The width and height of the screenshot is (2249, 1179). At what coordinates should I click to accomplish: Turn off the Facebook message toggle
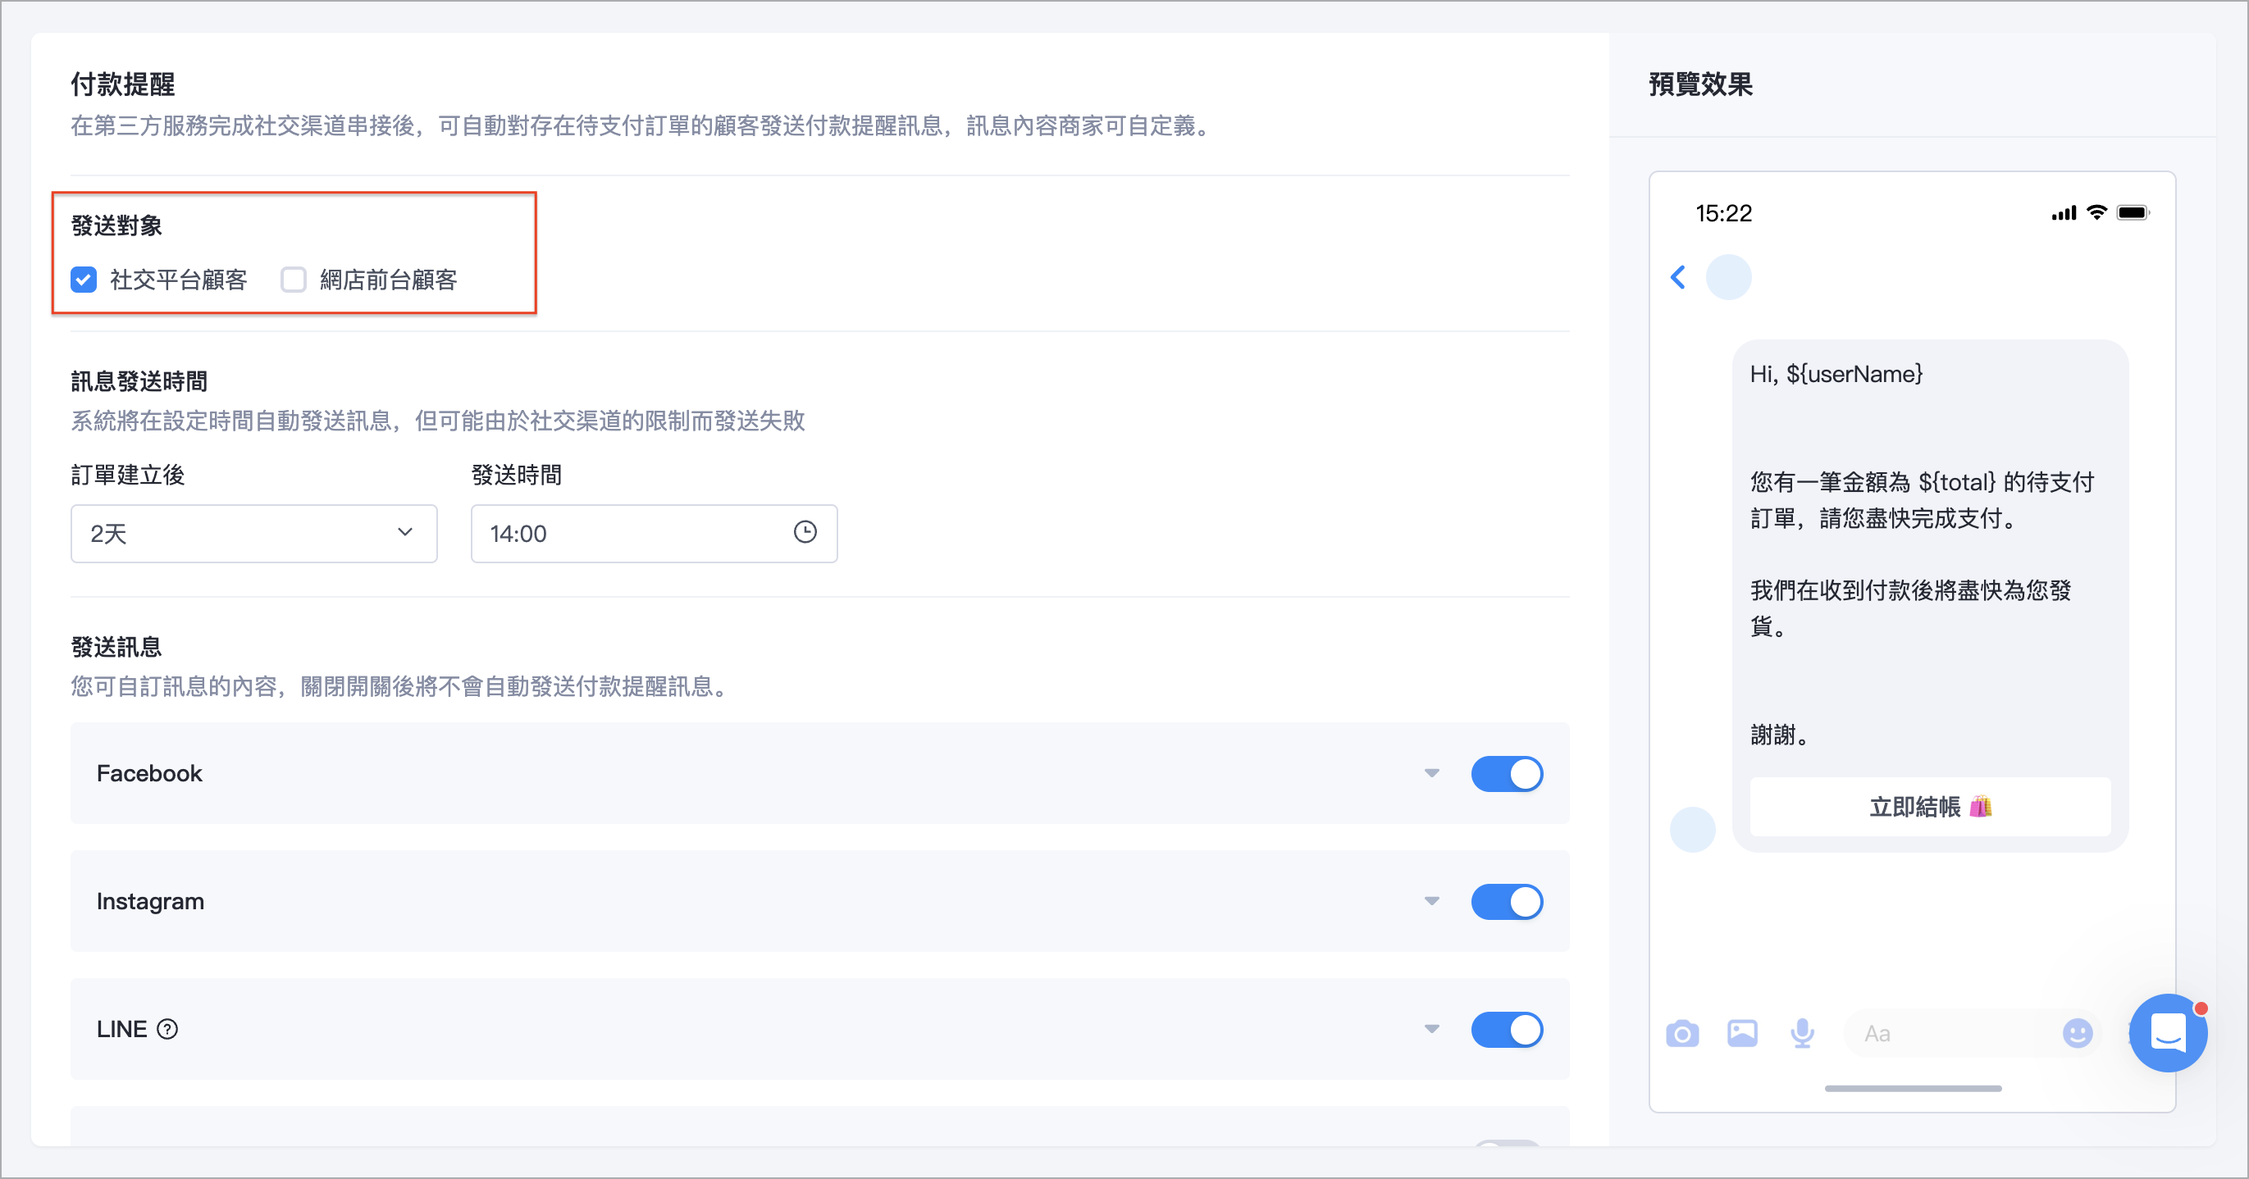click(x=1506, y=773)
